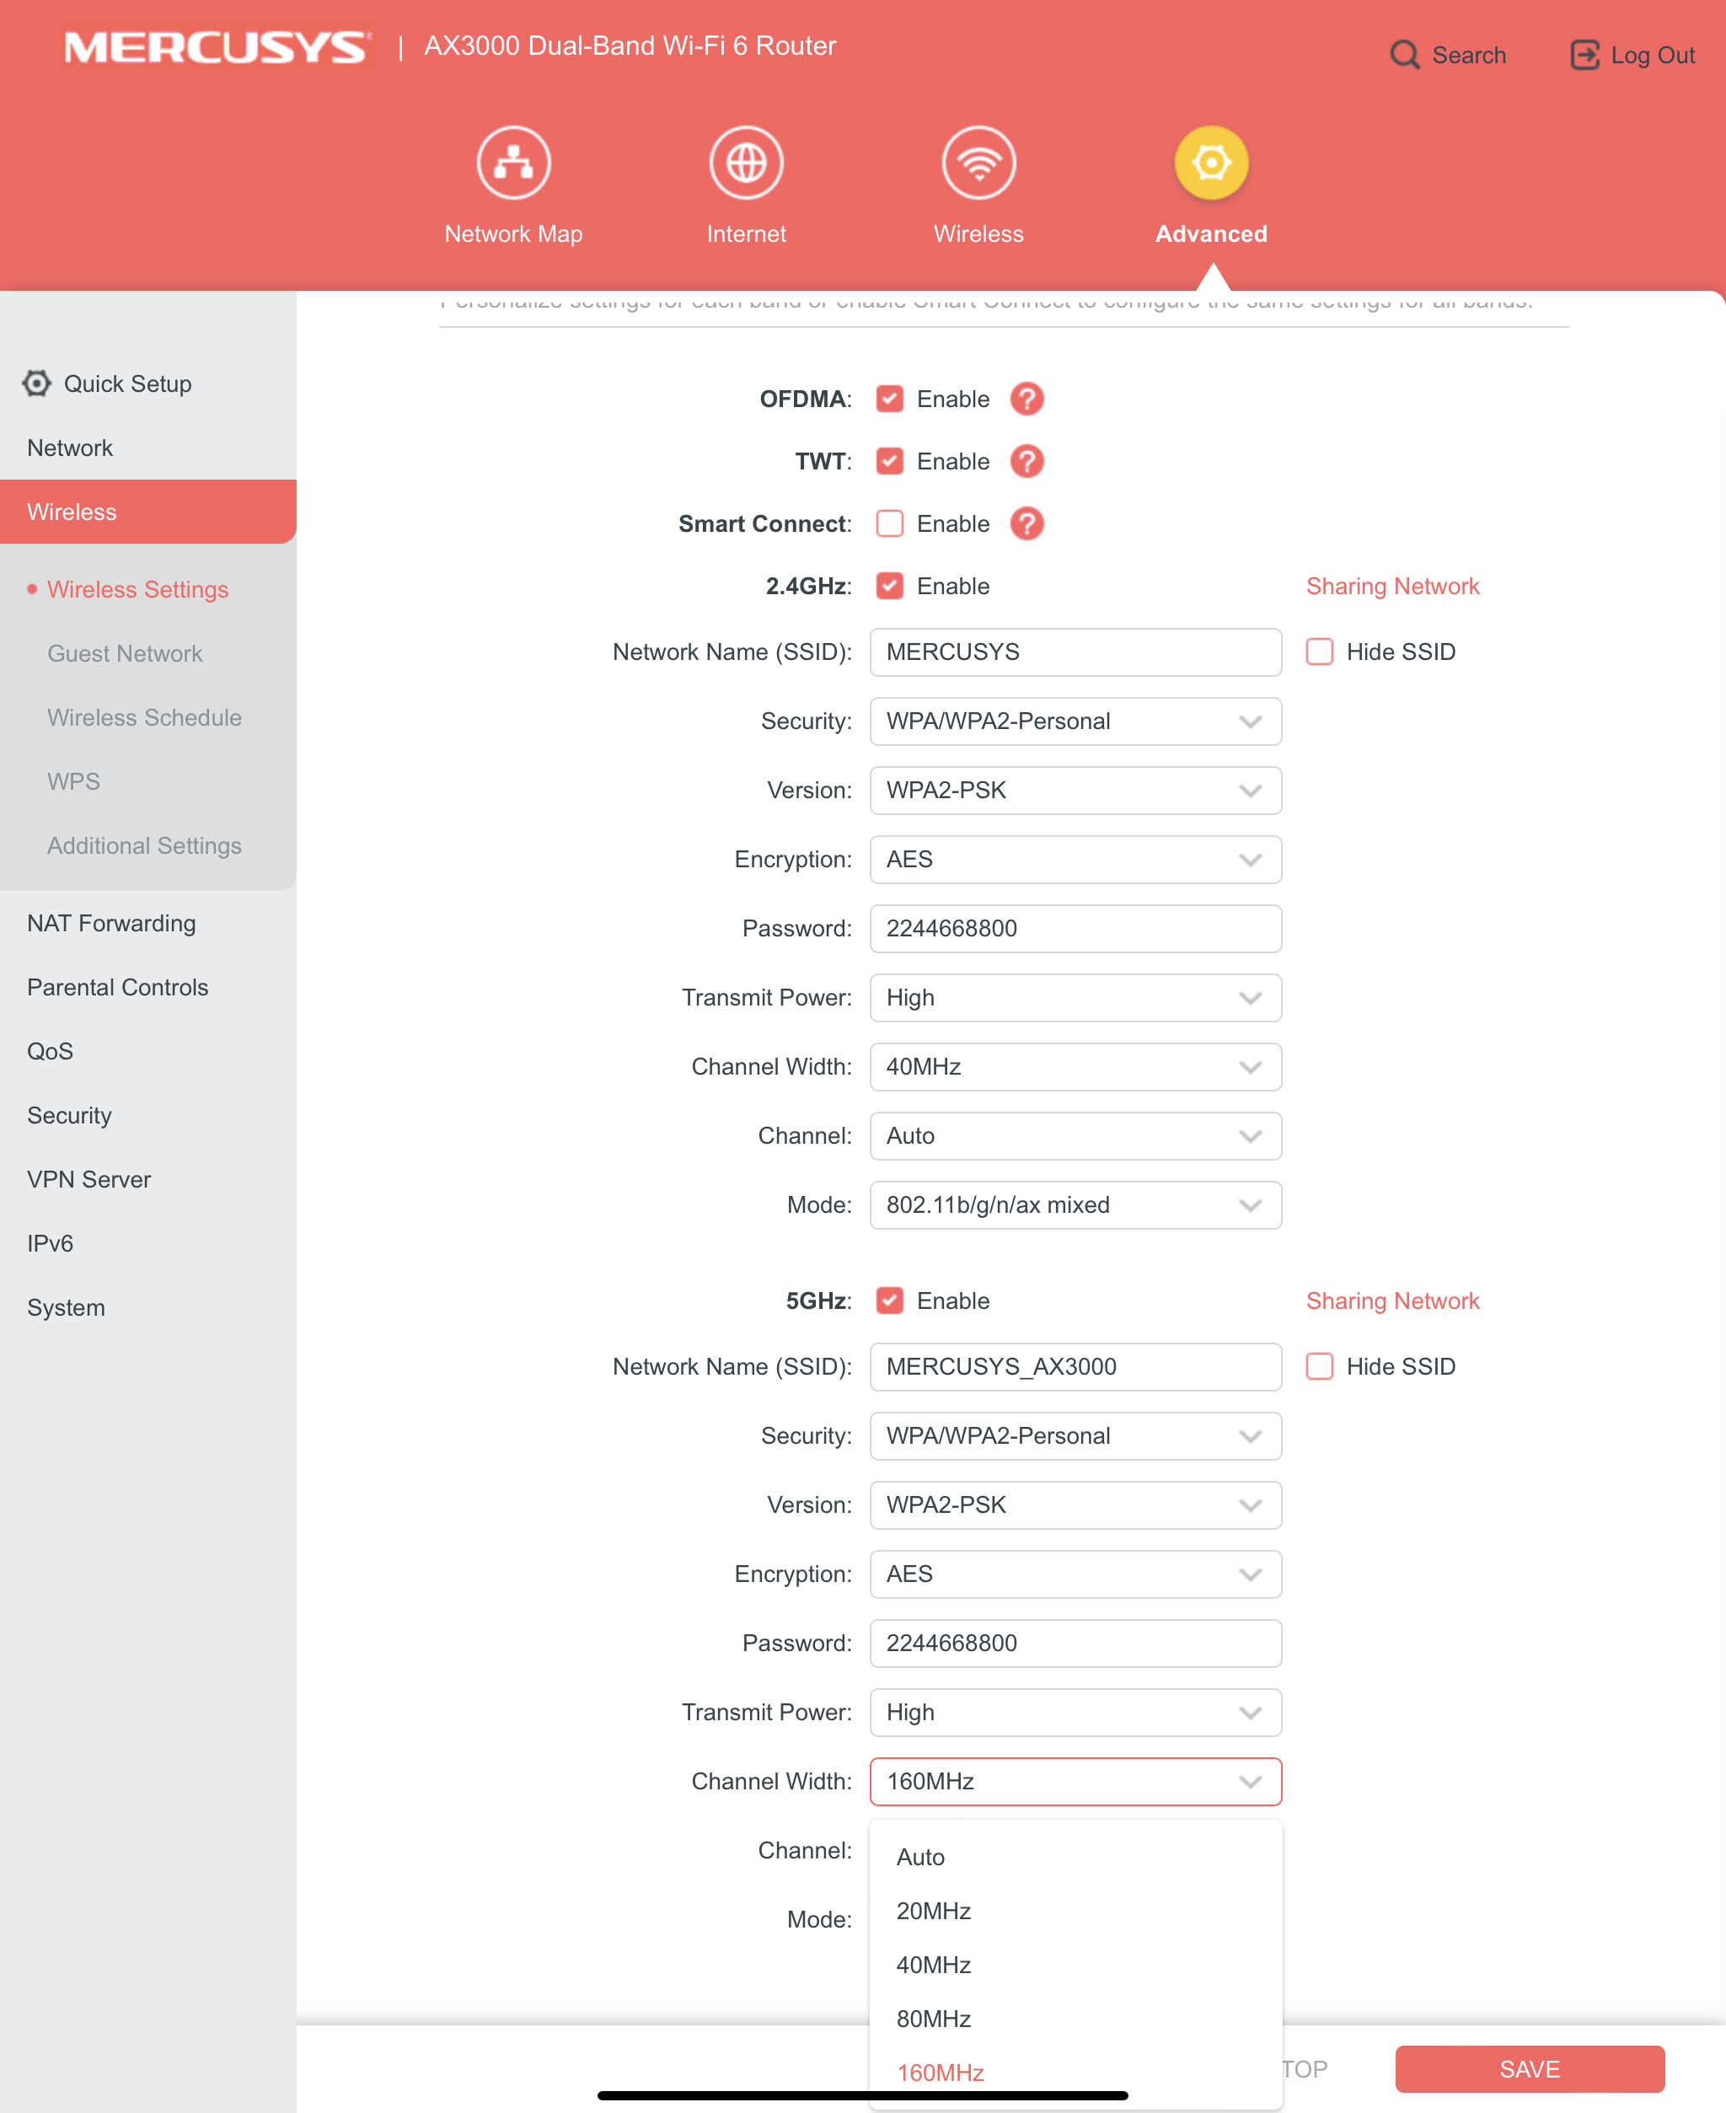1726x2113 pixels.
Task: Edit the 2.4GHz Password field
Action: click(1075, 929)
